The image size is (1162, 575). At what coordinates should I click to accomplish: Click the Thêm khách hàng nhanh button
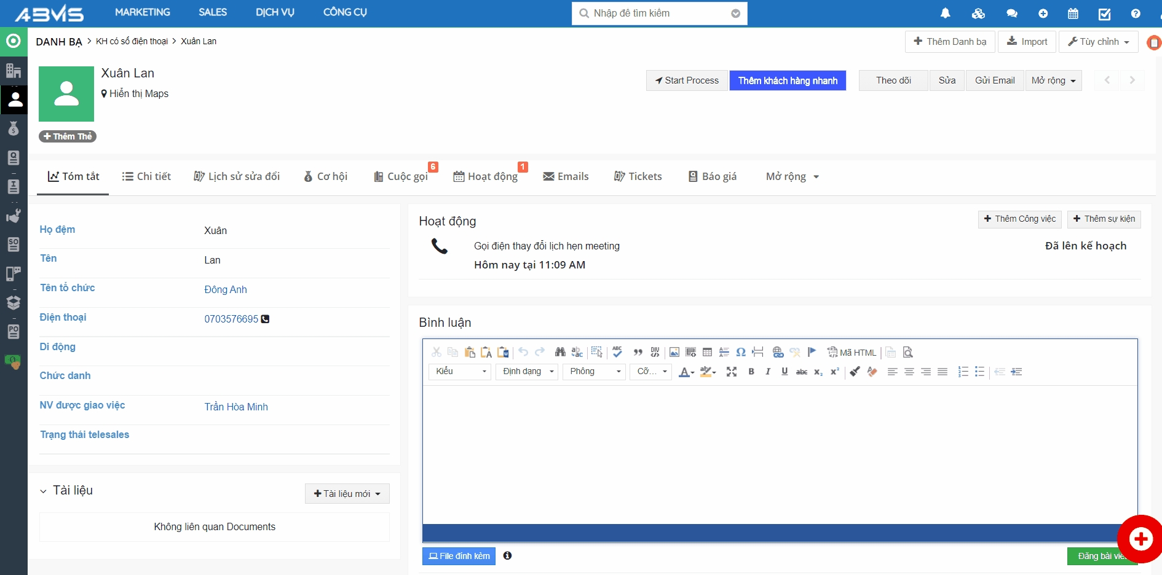pyautogui.click(x=787, y=80)
